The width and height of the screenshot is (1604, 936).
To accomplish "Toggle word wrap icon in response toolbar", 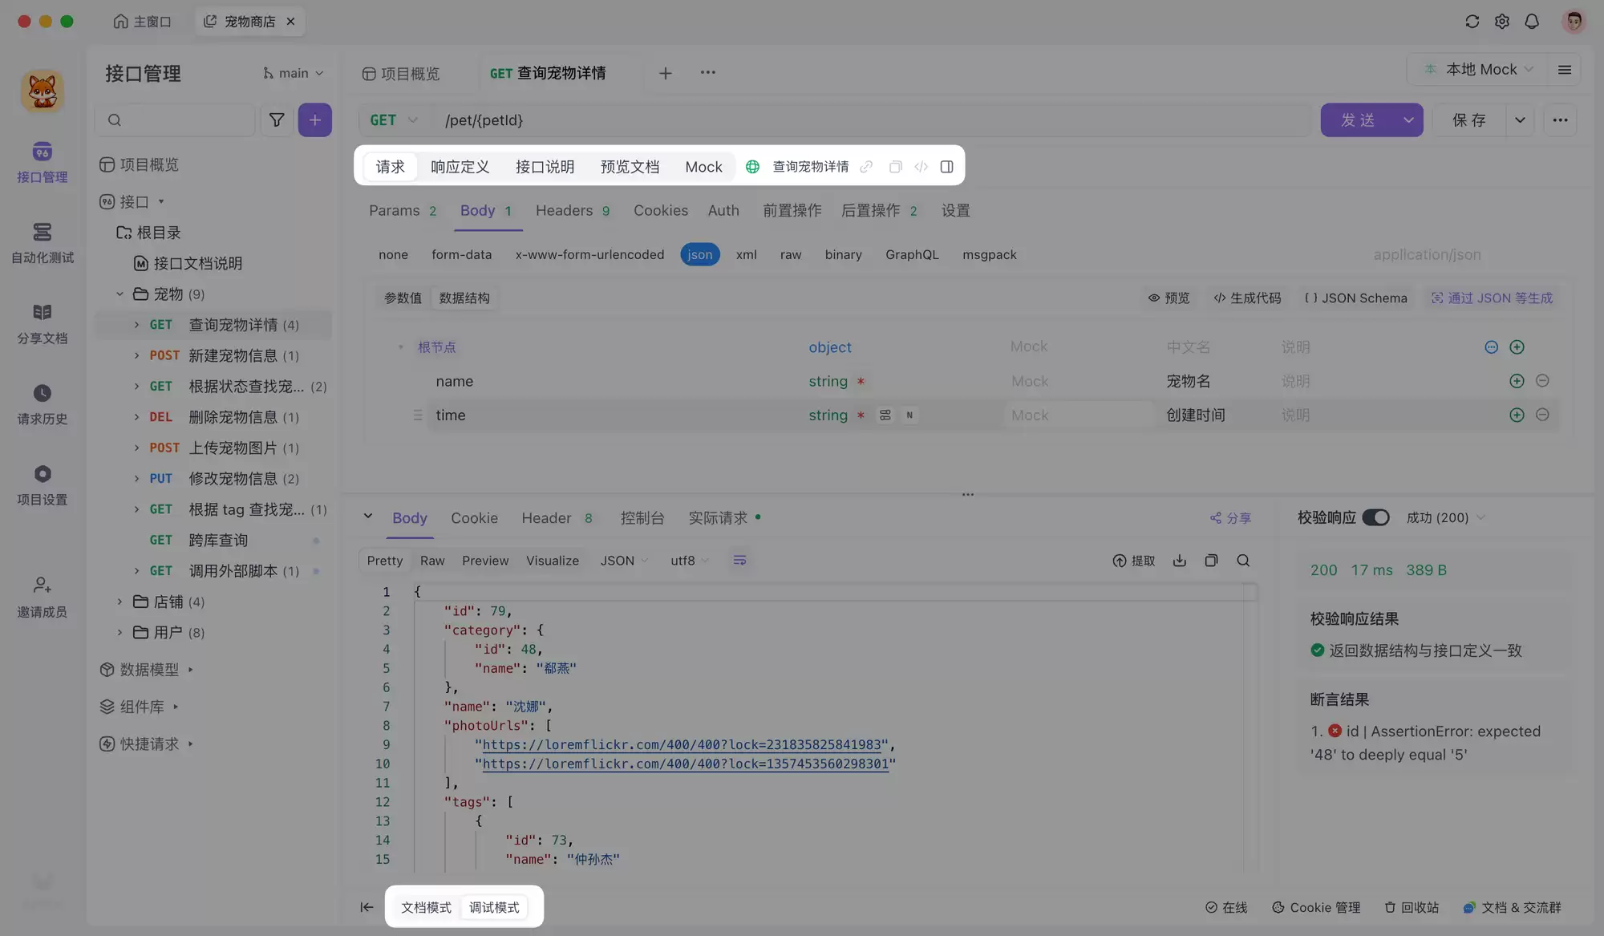I will (739, 561).
